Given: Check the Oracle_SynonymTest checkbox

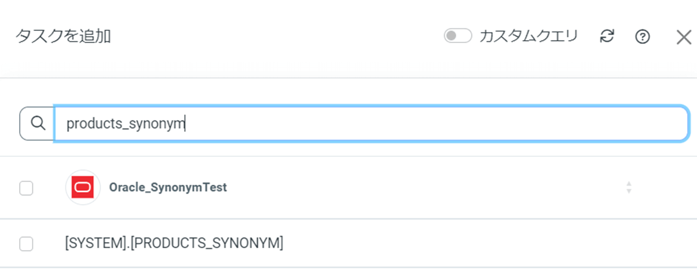Looking at the screenshot, I should [x=26, y=188].
